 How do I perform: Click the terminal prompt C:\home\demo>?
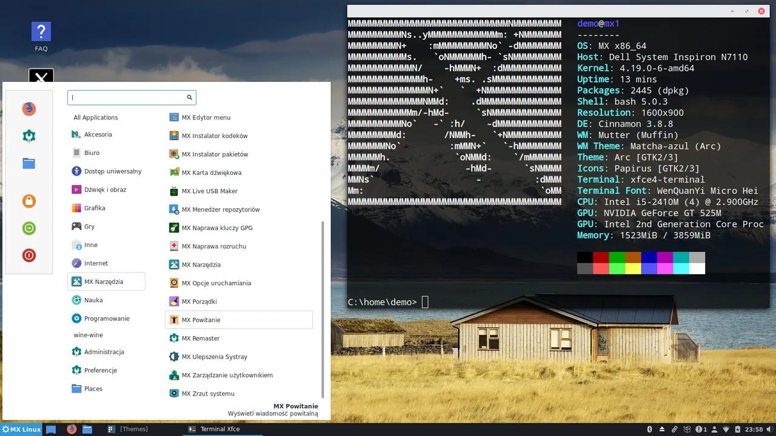click(383, 302)
